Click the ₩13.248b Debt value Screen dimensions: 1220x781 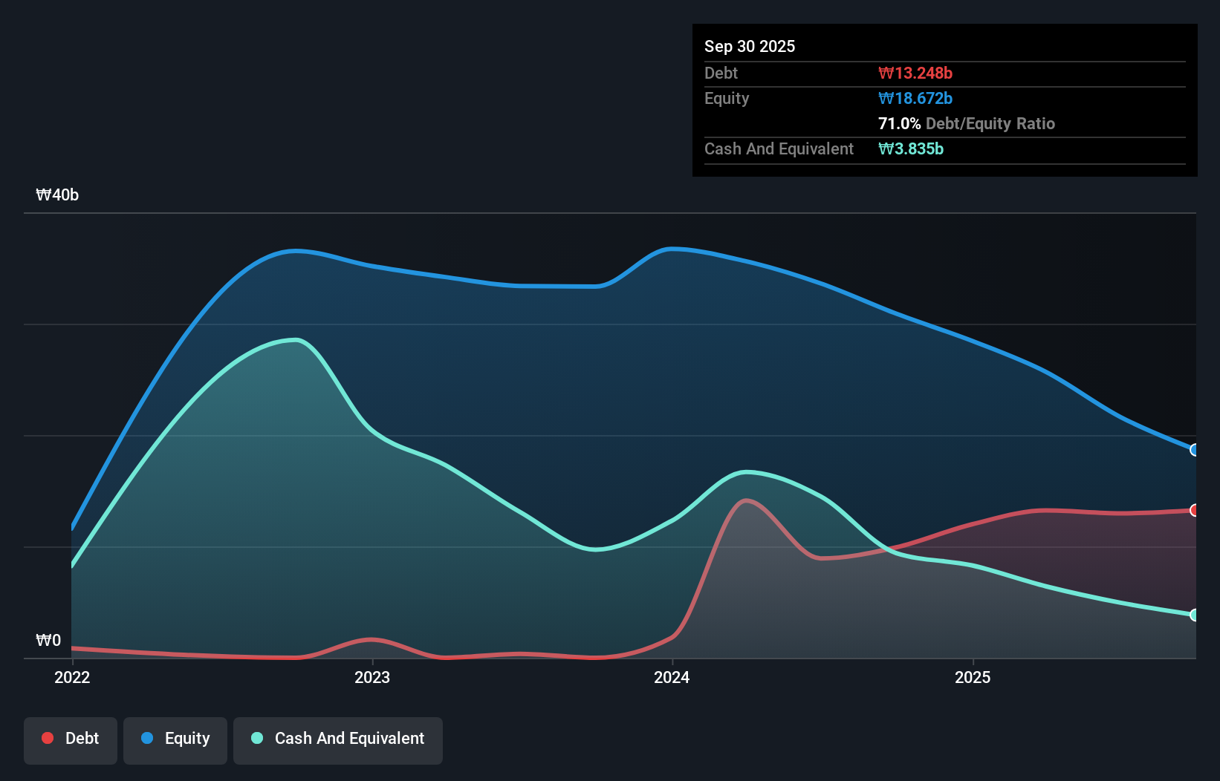[916, 73]
